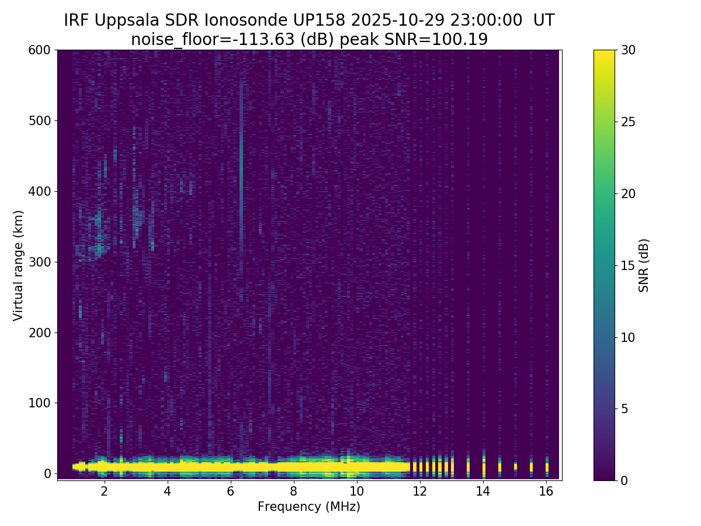The height and width of the screenshot is (526, 701).
Task: Click the noise_floor and peak SNR subtitle
Action: pyautogui.click(x=309, y=39)
